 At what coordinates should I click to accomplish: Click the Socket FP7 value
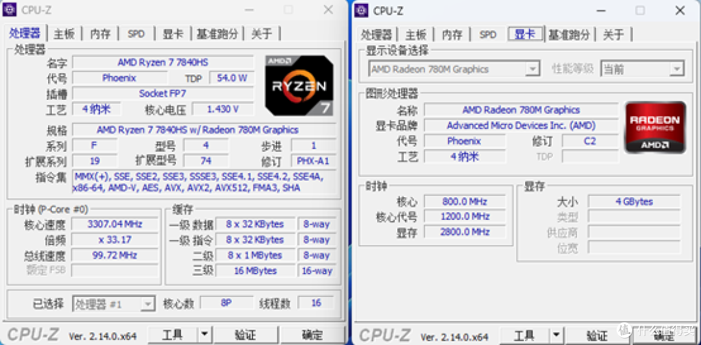pos(163,93)
